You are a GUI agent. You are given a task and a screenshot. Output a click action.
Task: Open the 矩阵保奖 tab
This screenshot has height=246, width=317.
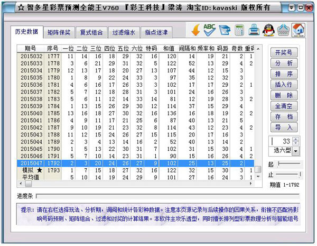[x=59, y=32]
